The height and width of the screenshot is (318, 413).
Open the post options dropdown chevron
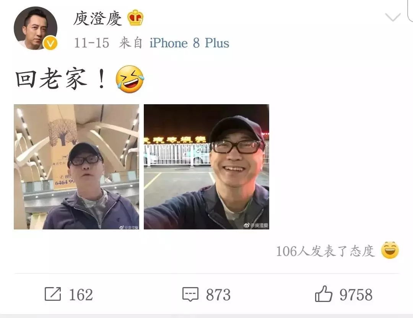(393, 17)
